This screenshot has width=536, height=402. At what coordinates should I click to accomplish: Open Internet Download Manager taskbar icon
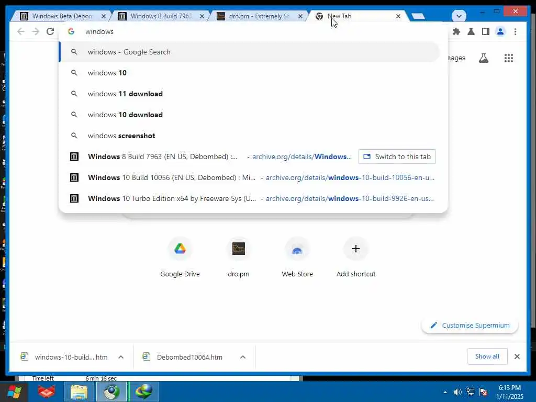click(144, 392)
